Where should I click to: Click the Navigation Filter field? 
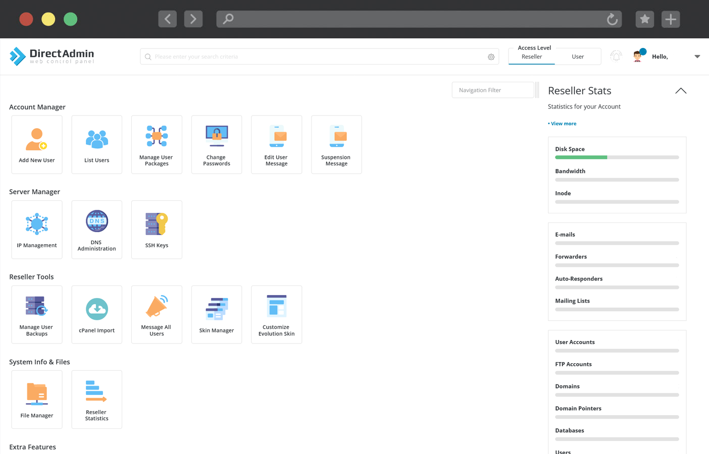[x=493, y=90]
